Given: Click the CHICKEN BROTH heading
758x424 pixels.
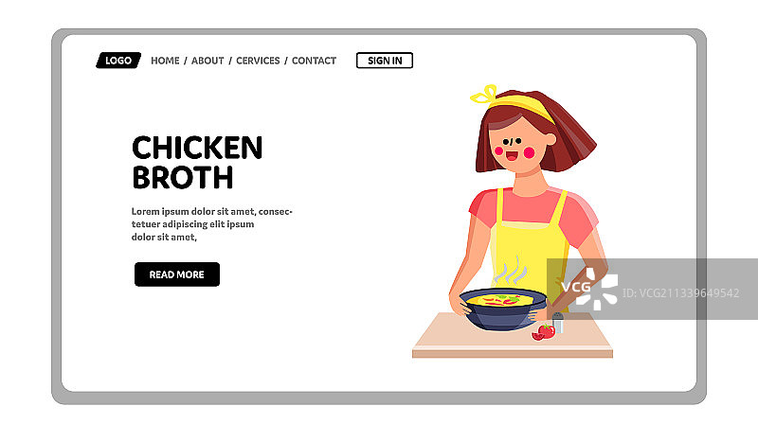Looking at the screenshot, I should pos(197,162).
